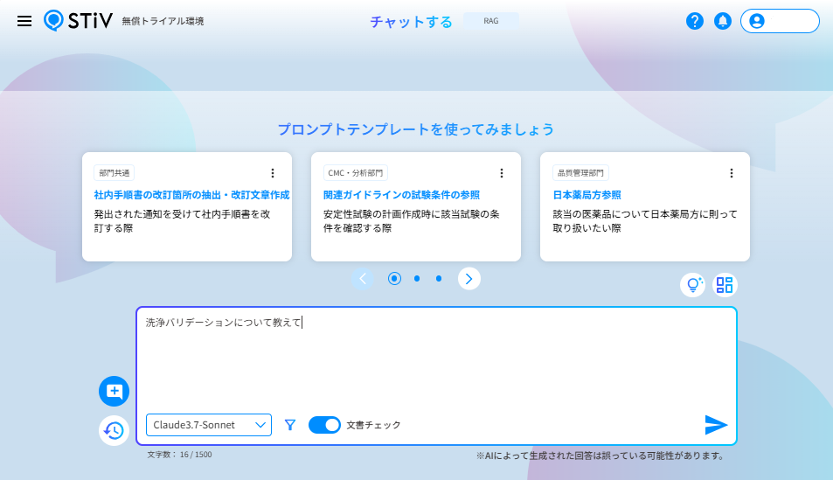Image resolution: width=833 pixels, height=480 pixels.
Task: Select the third carousel page dot
Action: [438, 279]
